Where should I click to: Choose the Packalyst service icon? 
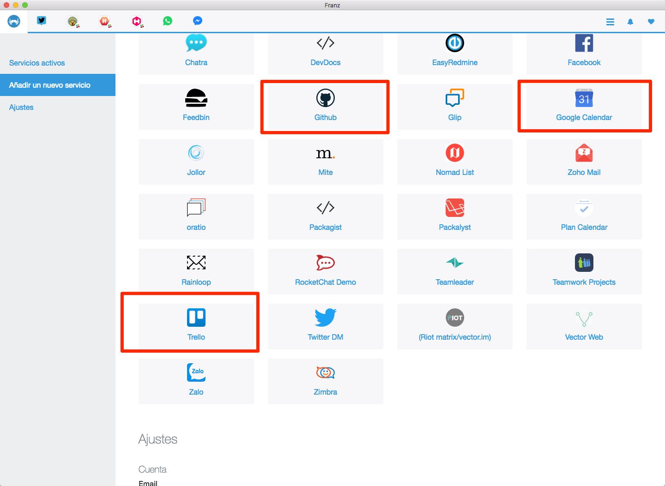pyautogui.click(x=454, y=216)
